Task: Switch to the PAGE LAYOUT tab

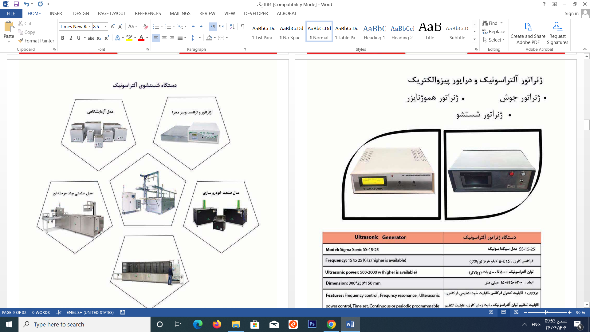Action: (x=112, y=14)
